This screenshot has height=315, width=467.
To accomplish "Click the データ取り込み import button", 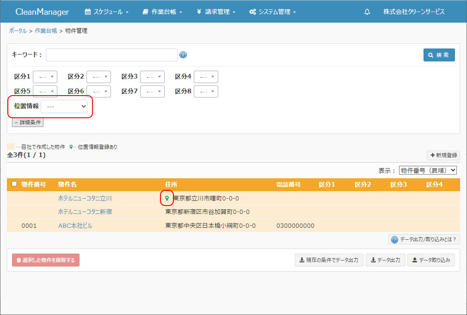I will click(x=431, y=260).
